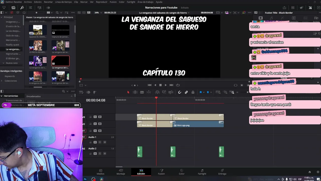The width and height of the screenshot is (321, 181).
Task: Stop playback in the viewer
Action: coord(160,85)
